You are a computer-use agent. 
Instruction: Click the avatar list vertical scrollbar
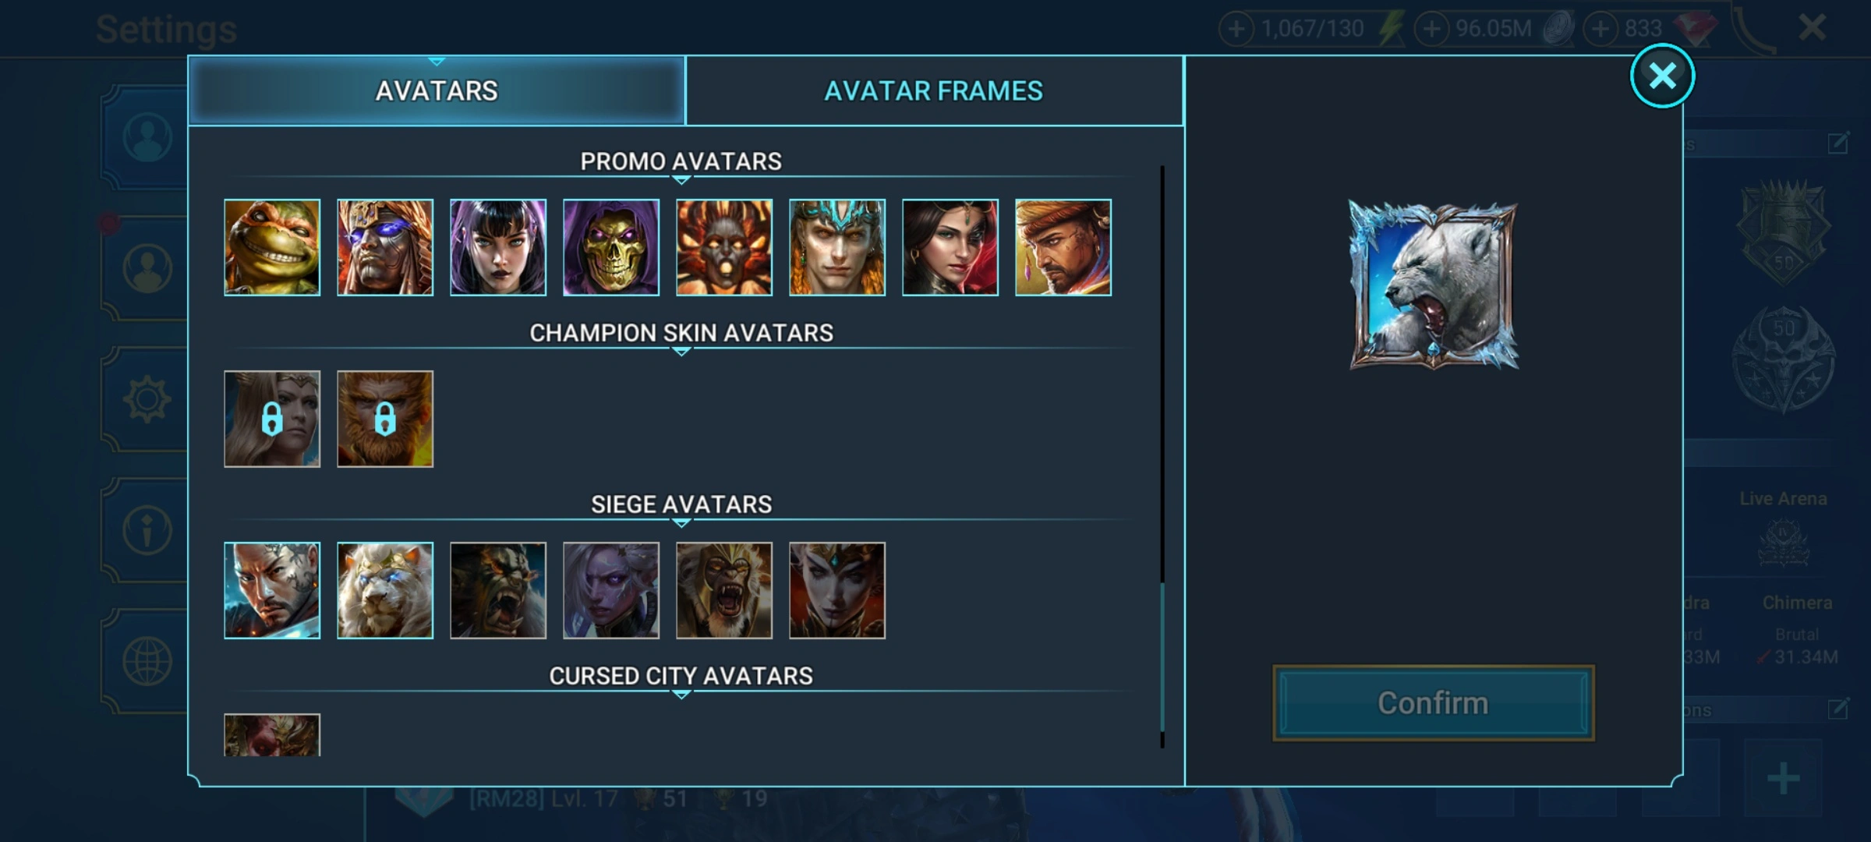1162,456
